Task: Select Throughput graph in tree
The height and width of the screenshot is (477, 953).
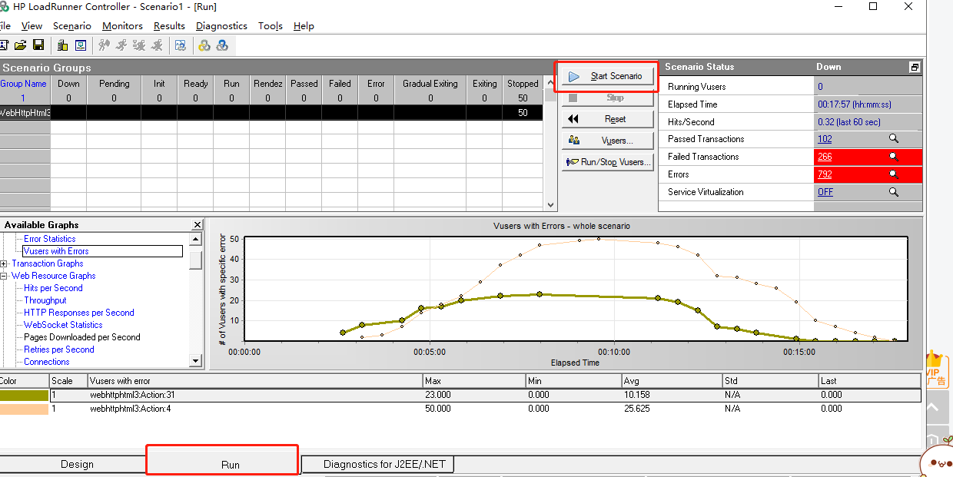Action: coord(45,300)
